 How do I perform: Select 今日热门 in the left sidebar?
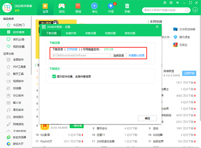(18, 25)
